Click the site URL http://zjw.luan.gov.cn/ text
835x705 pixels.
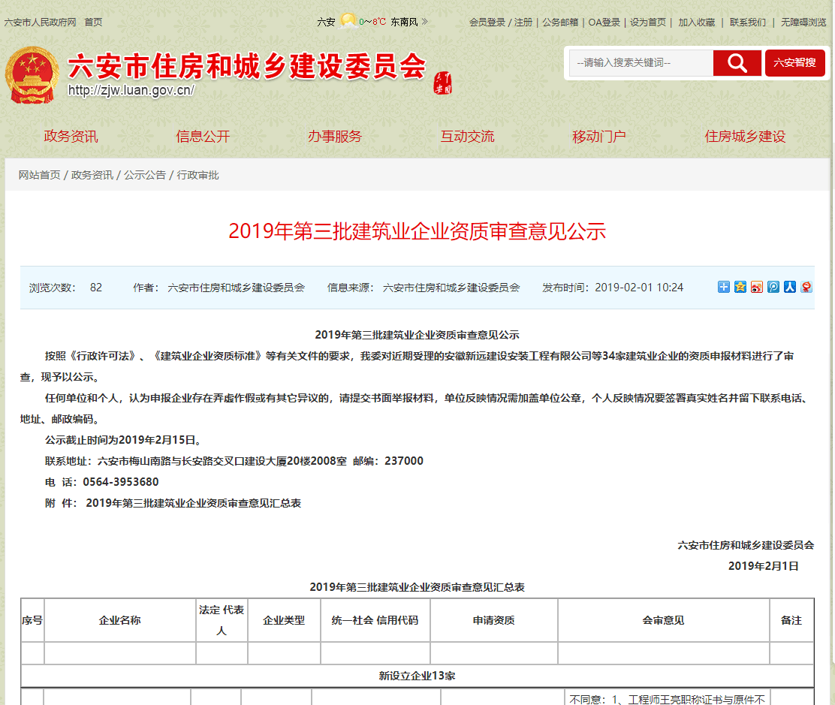coord(131,91)
